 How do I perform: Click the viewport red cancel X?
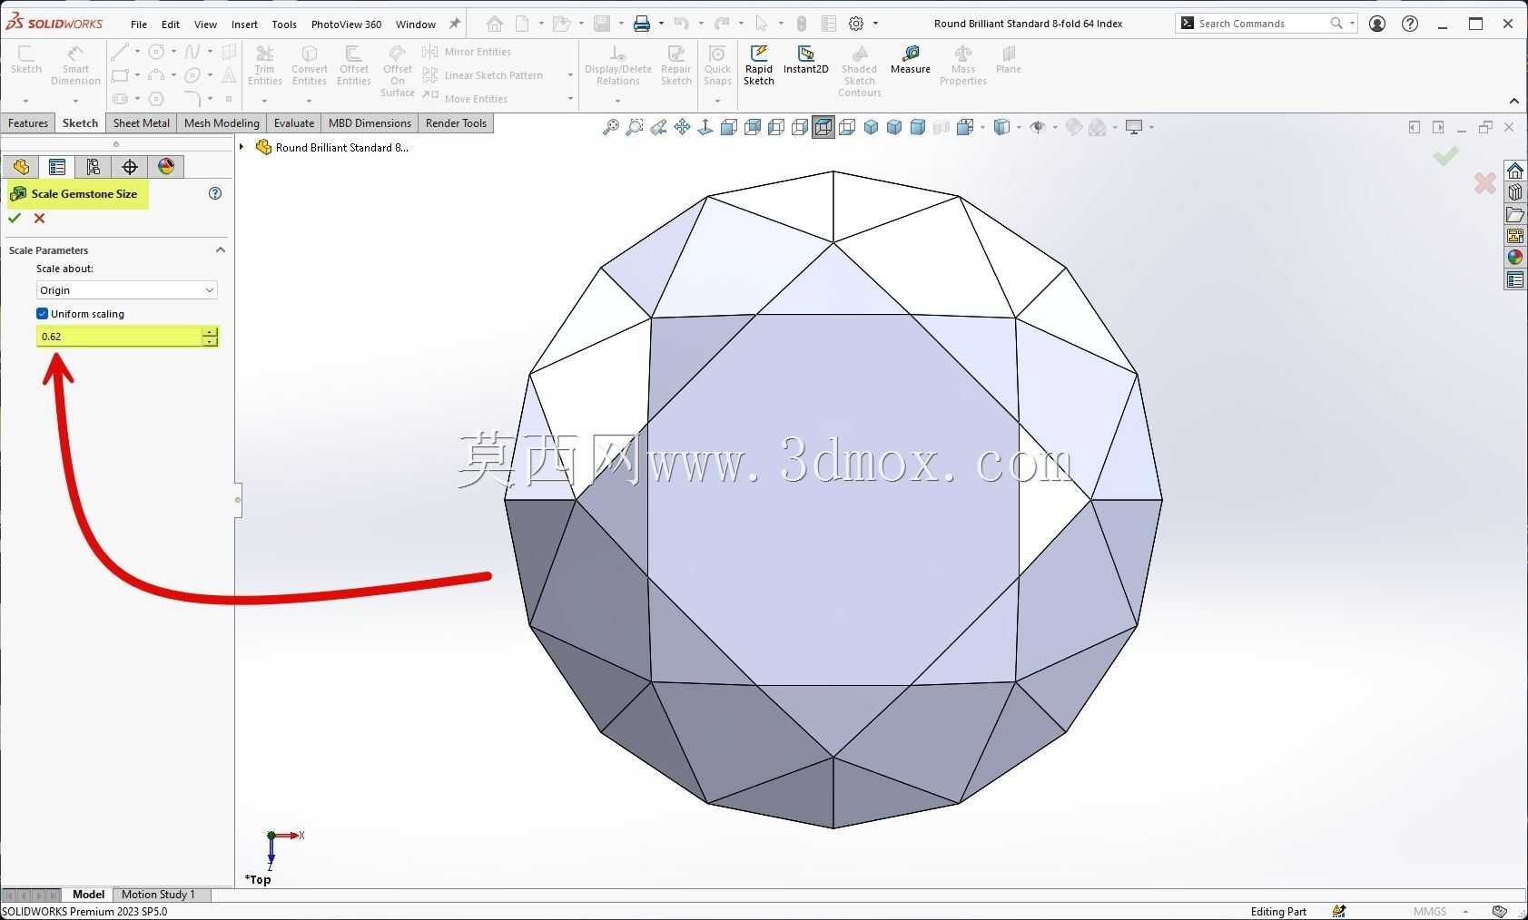[x=1485, y=183]
